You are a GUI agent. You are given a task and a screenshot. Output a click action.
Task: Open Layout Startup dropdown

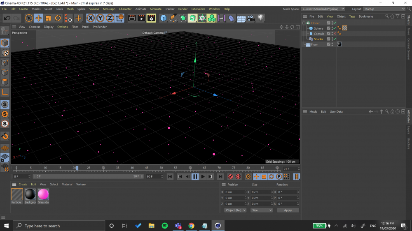click(x=384, y=9)
